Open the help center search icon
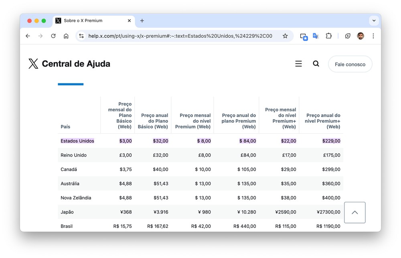 (316, 64)
